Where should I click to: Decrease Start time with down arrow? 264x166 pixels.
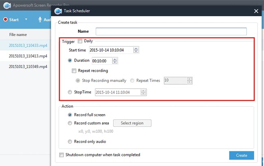point(136,51)
